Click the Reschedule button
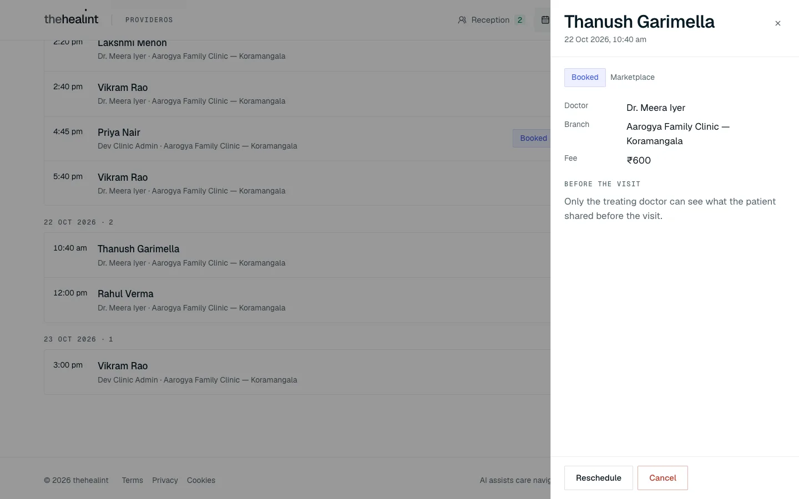Viewport: 799px width, 499px height. pyautogui.click(x=598, y=478)
